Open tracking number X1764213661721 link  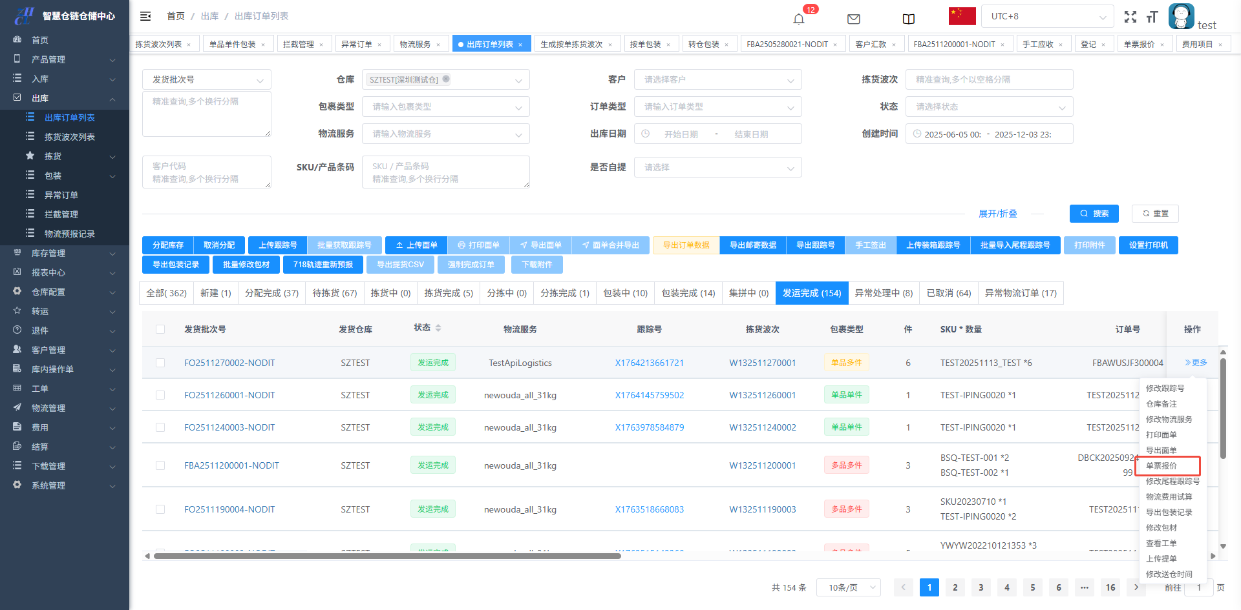click(649, 363)
